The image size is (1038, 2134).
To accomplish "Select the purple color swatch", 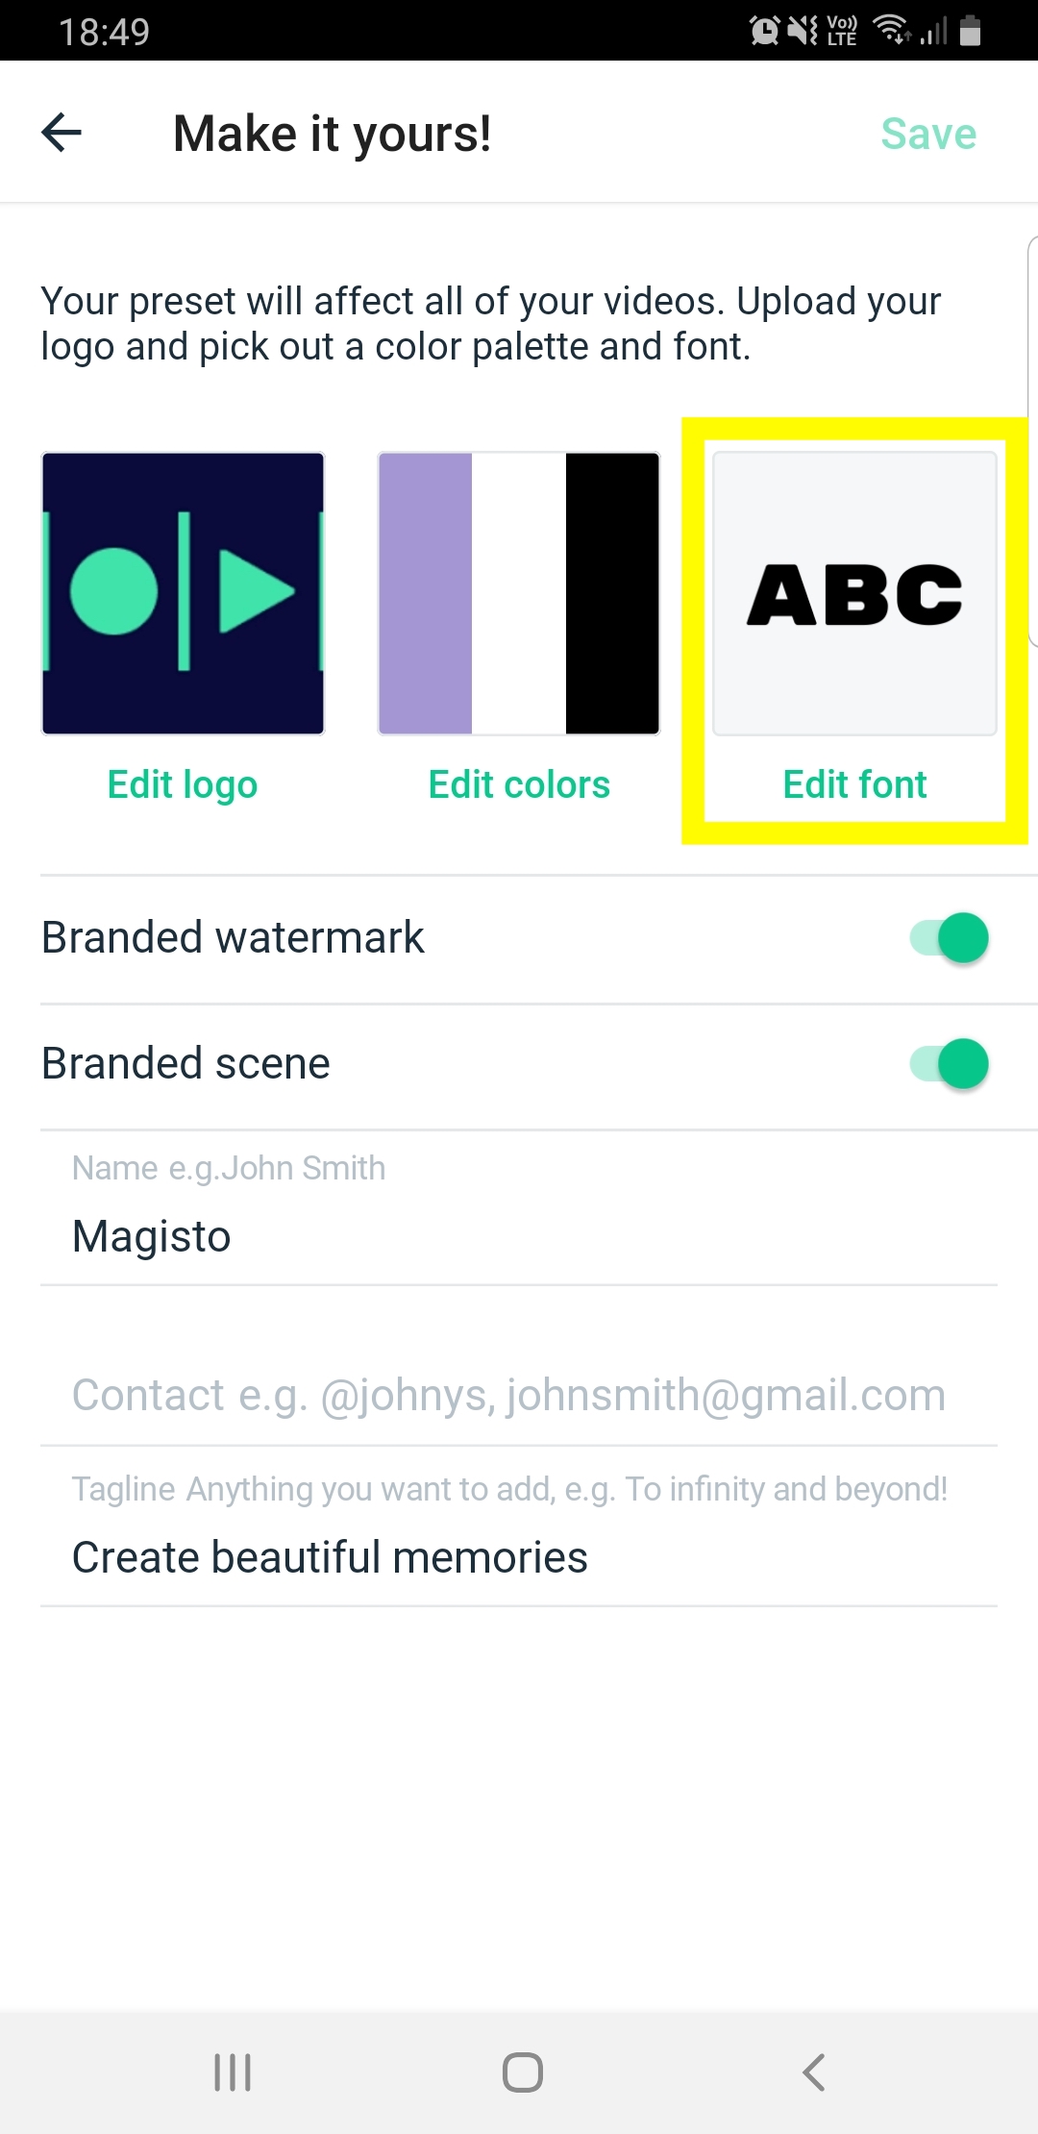I will (426, 594).
